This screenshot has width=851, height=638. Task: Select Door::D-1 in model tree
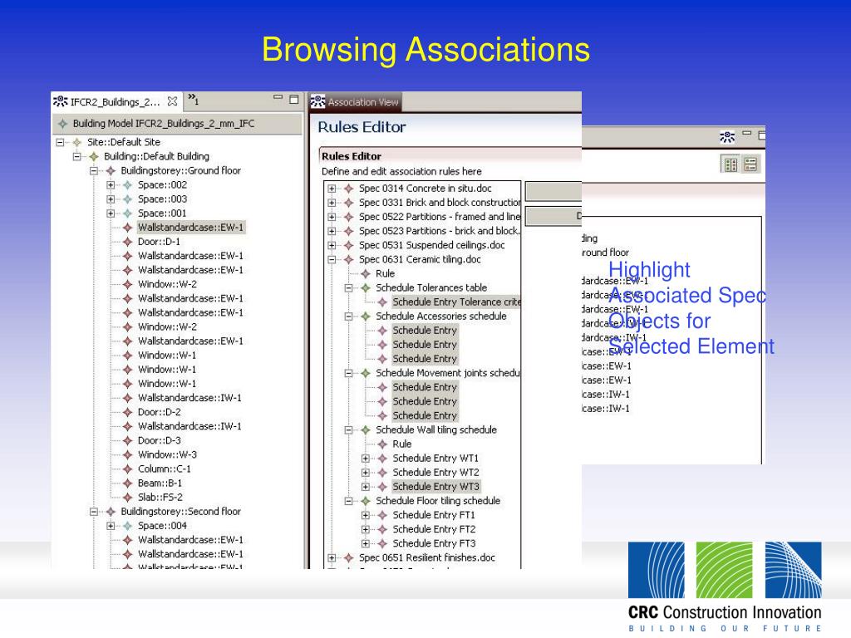(159, 242)
